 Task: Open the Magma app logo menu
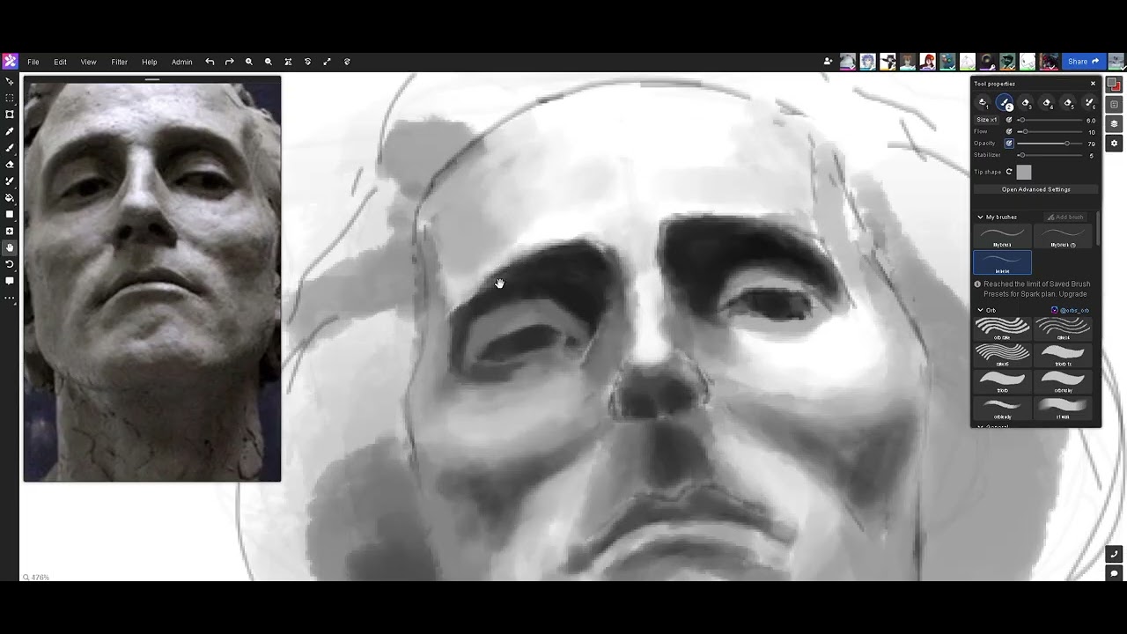(10, 62)
